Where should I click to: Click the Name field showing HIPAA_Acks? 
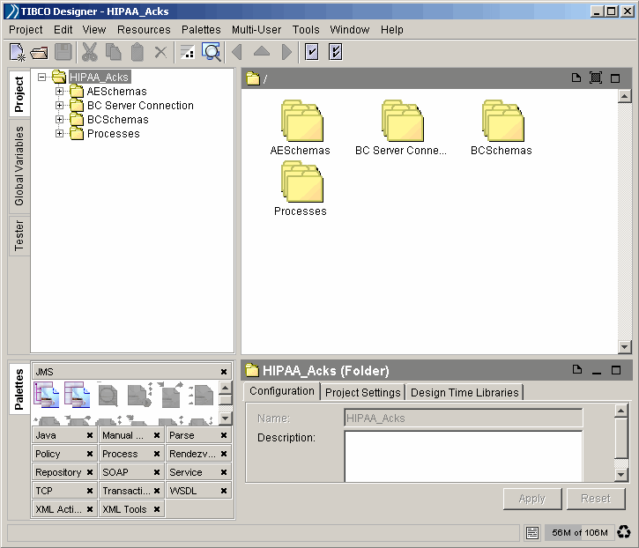[464, 418]
